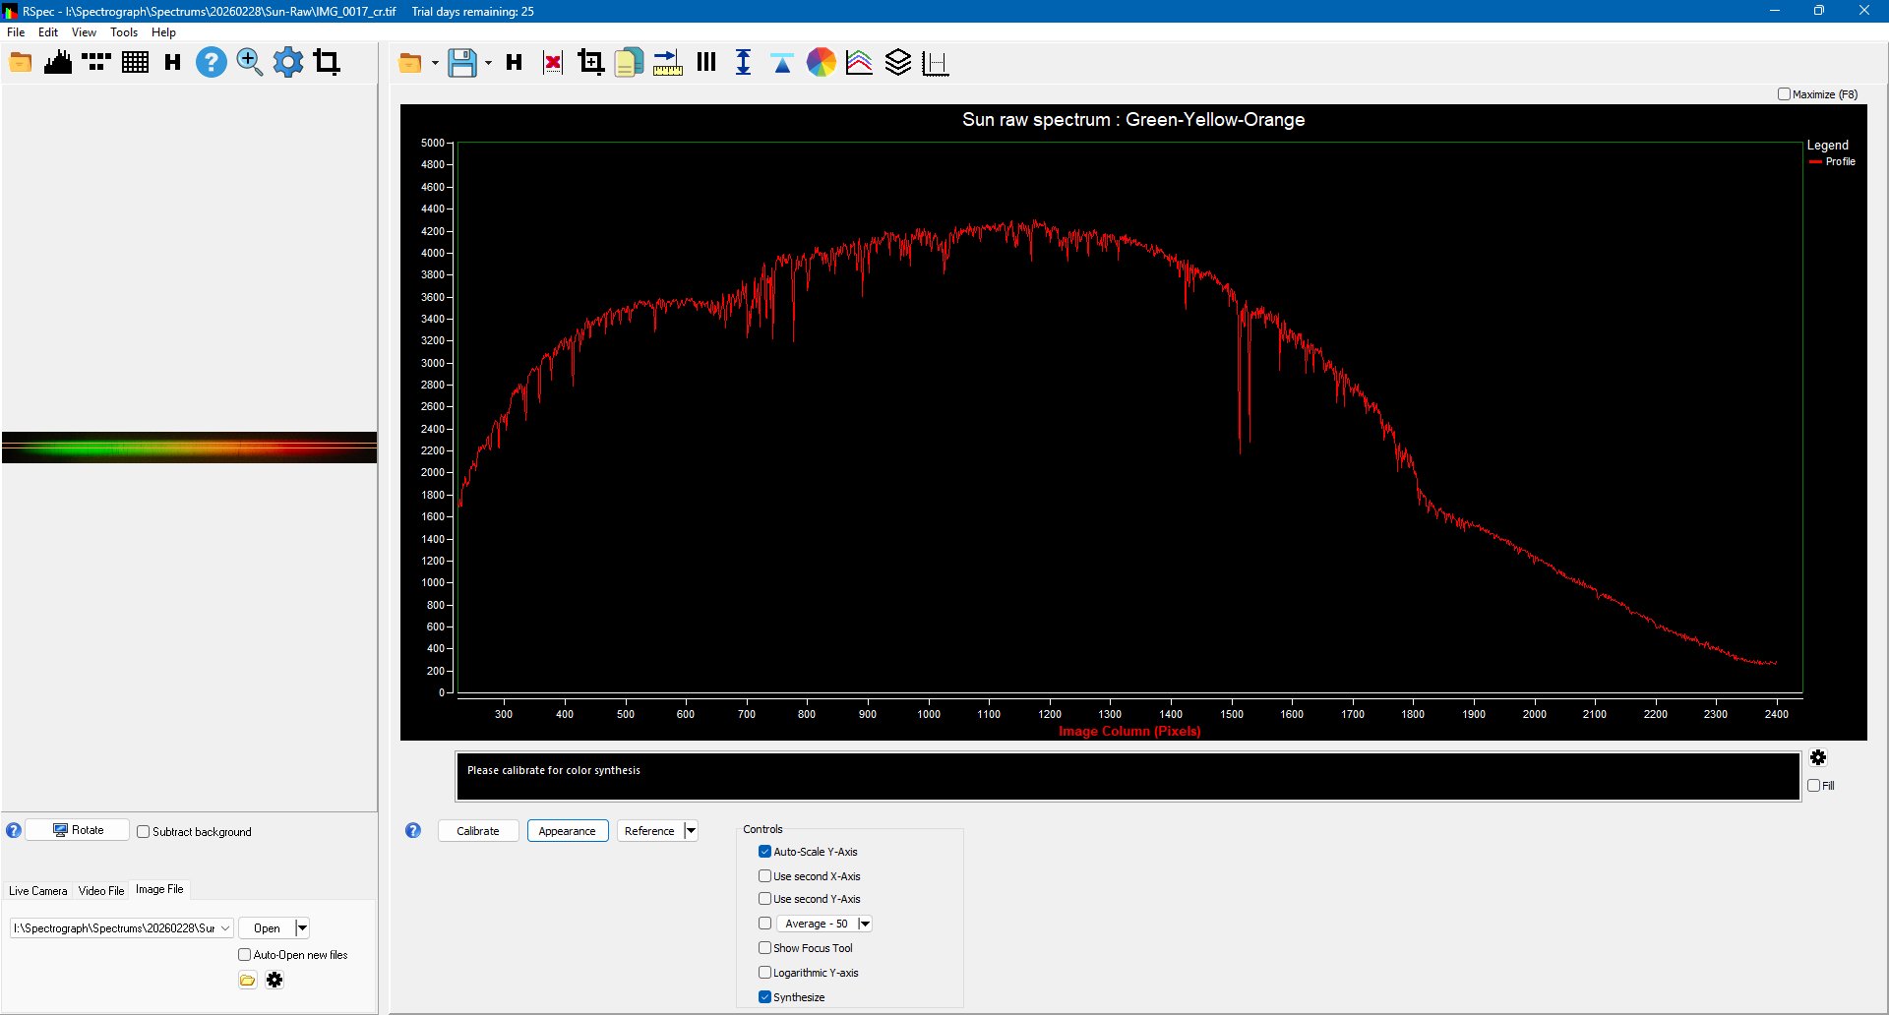
Task: Click the vertical blue double-arrow icon
Action: [744, 64]
